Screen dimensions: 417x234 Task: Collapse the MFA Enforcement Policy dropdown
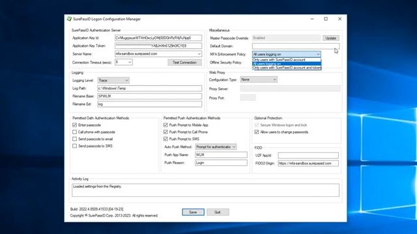coord(318,54)
